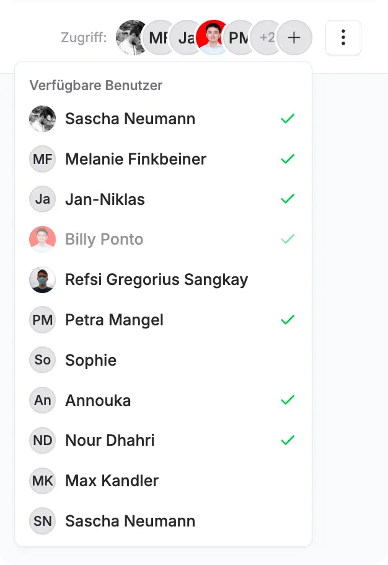This screenshot has width=388, height=565.
Task: Click the greyed-out Billy Ponto entry
Action: [105, 238]
